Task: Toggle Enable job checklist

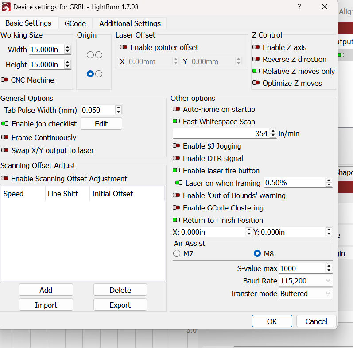Action: tap(5, 124)
